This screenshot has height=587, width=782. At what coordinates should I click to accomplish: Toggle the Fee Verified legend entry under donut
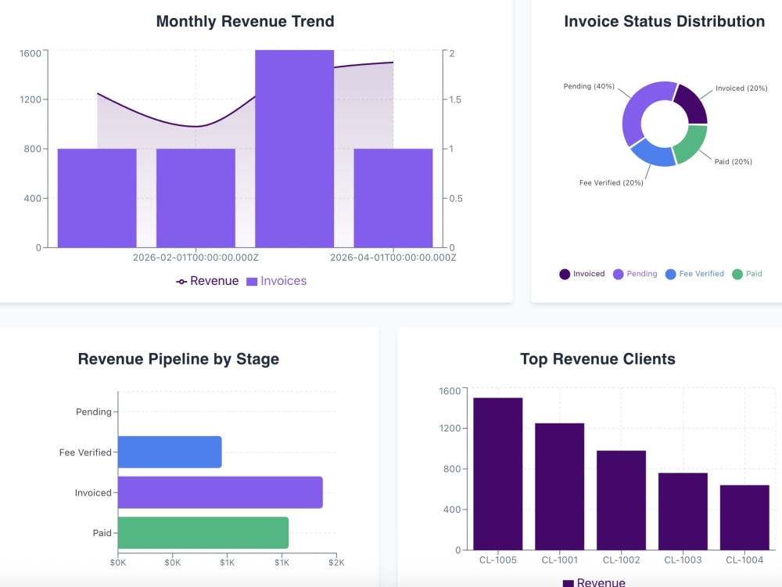click(x=694, y=274)
